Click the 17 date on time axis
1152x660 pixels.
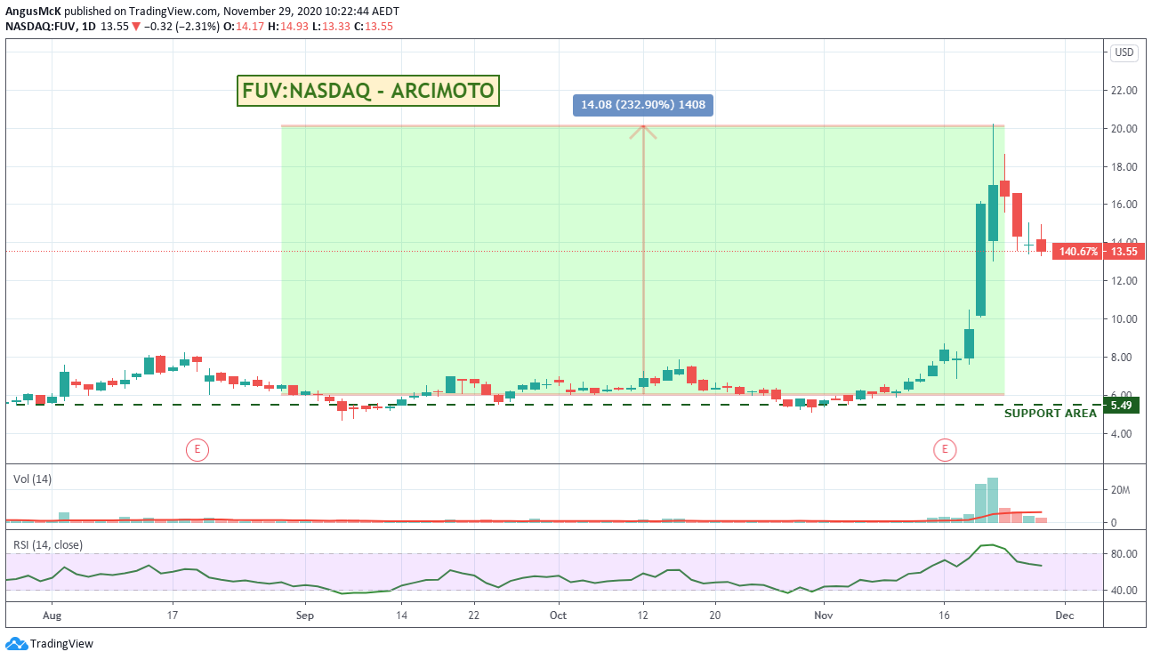coord(173,615)
